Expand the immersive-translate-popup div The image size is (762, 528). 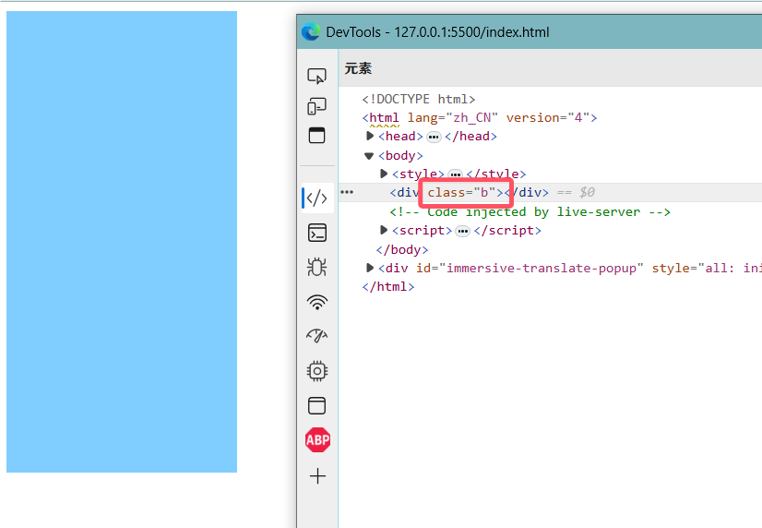pyautogui.click(x=370, y=269)
